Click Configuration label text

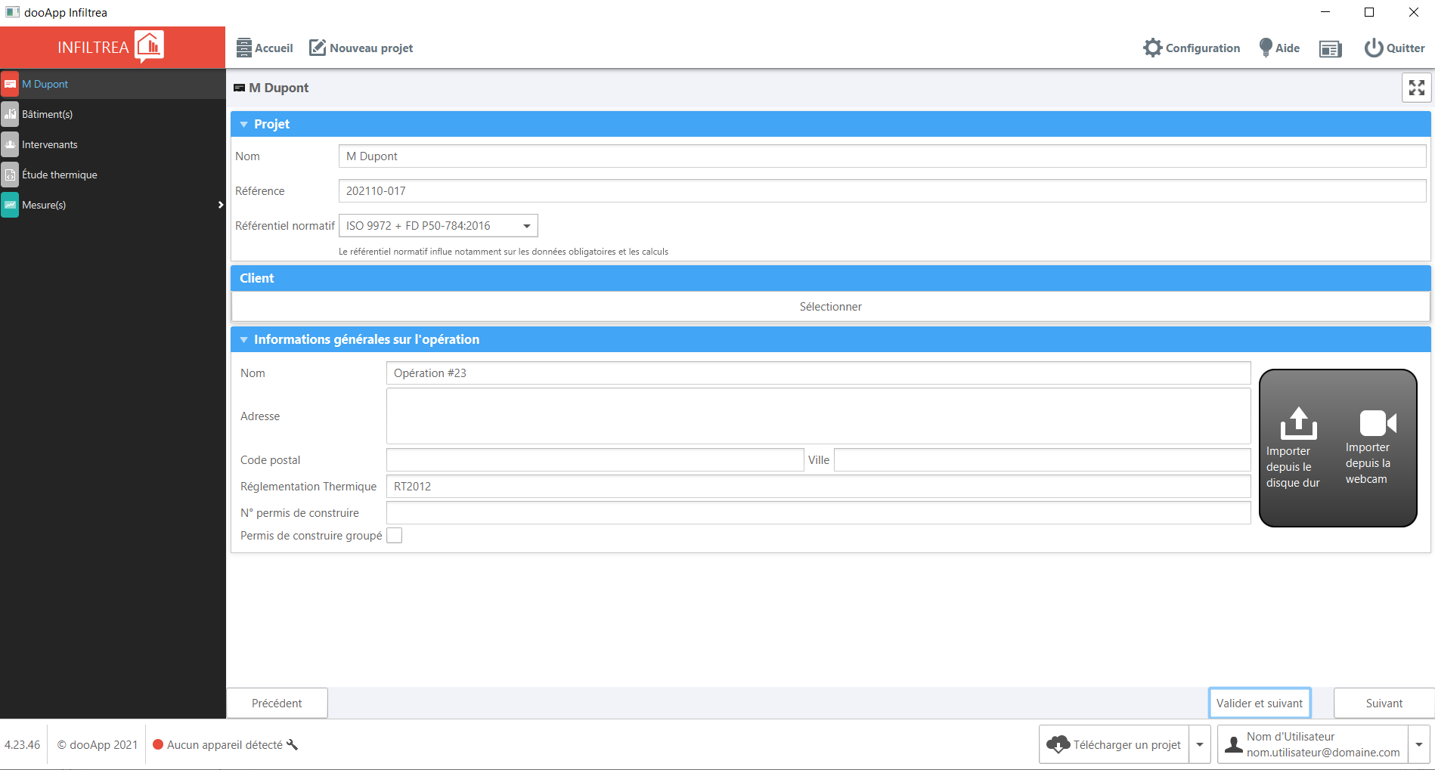coord(1203,48)
